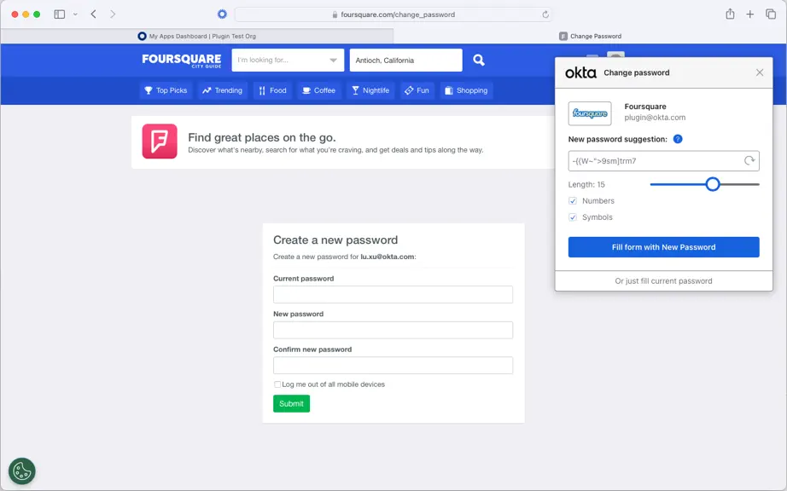This screenshot has height=491, width=787.
Task: Uncheck the Symbols checkbox
Action: 573,217
